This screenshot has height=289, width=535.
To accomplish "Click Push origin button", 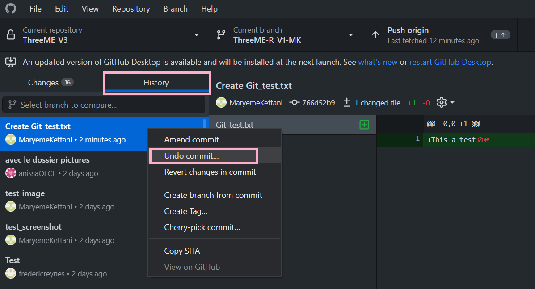I will [x=440, y=35].
